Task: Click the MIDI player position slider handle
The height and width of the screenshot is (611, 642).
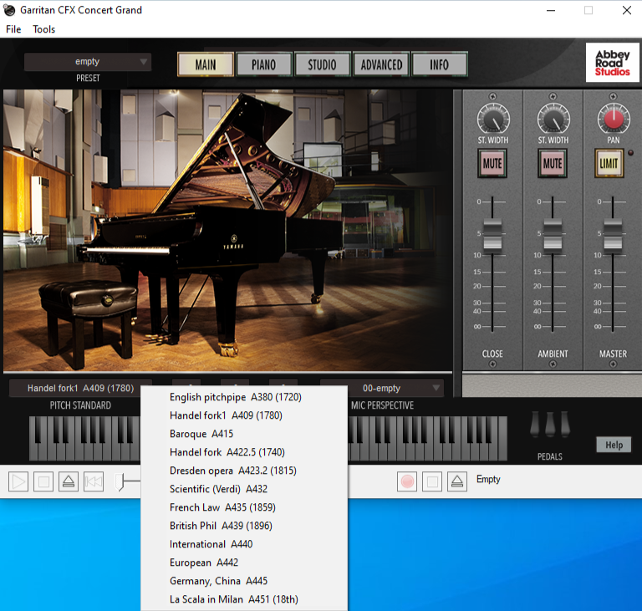Action: tap(120, 481)
